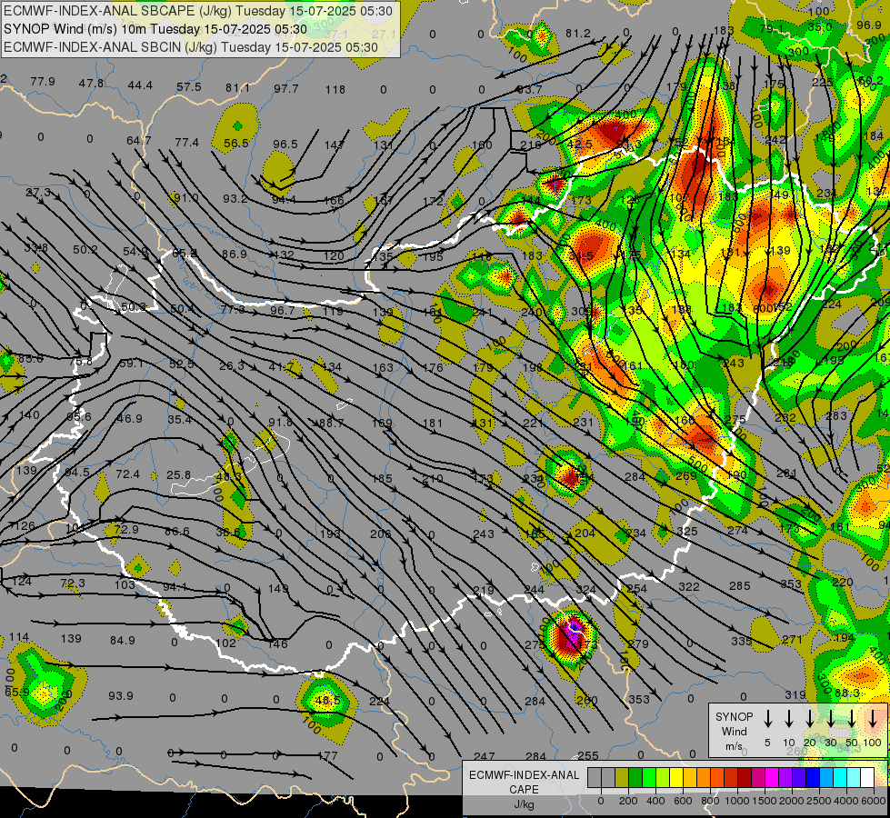Image resolution: width=890 pixels, height=818 pixels.
Task: Select the olive CAPE legend swatch
Action: point(622,777)
